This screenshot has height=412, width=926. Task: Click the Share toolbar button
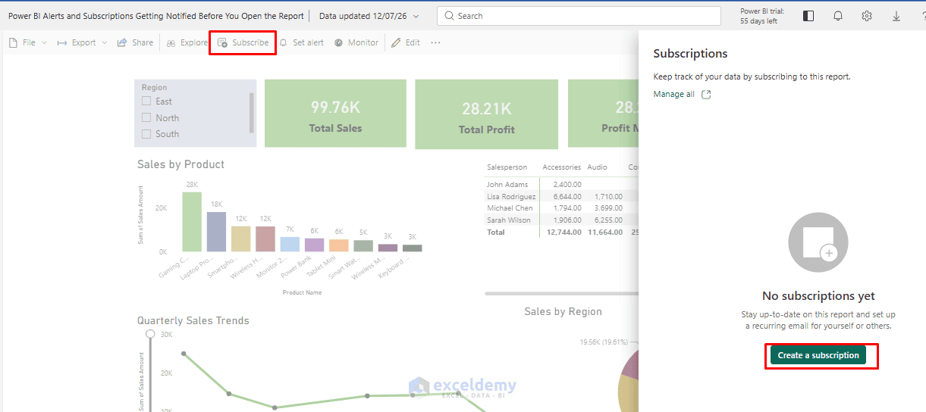click(x=135, y=42)
